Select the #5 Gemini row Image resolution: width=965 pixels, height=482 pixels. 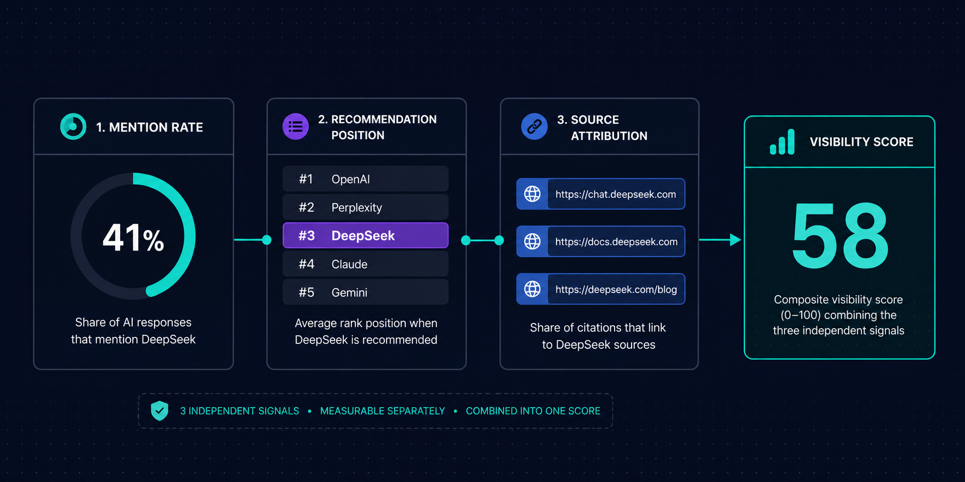click(x=366, y=292)
